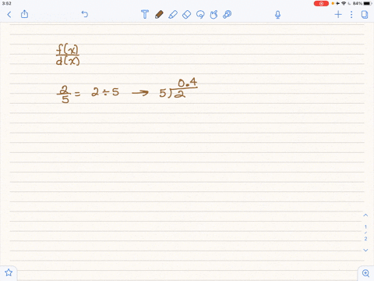374x281 pixels.
Task: Open the share export icon
Action: pos(24,14)
